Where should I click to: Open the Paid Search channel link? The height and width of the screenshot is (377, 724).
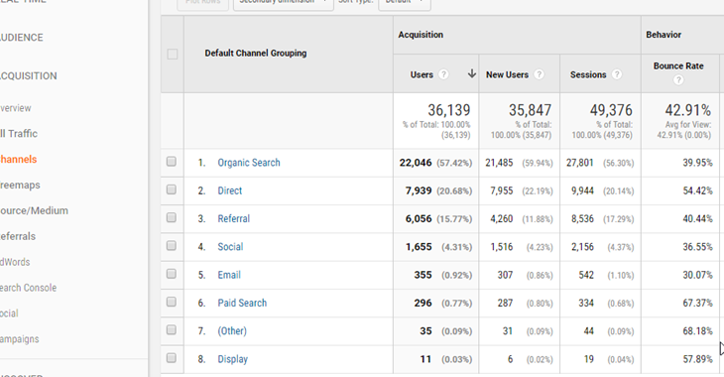(242, 303)
